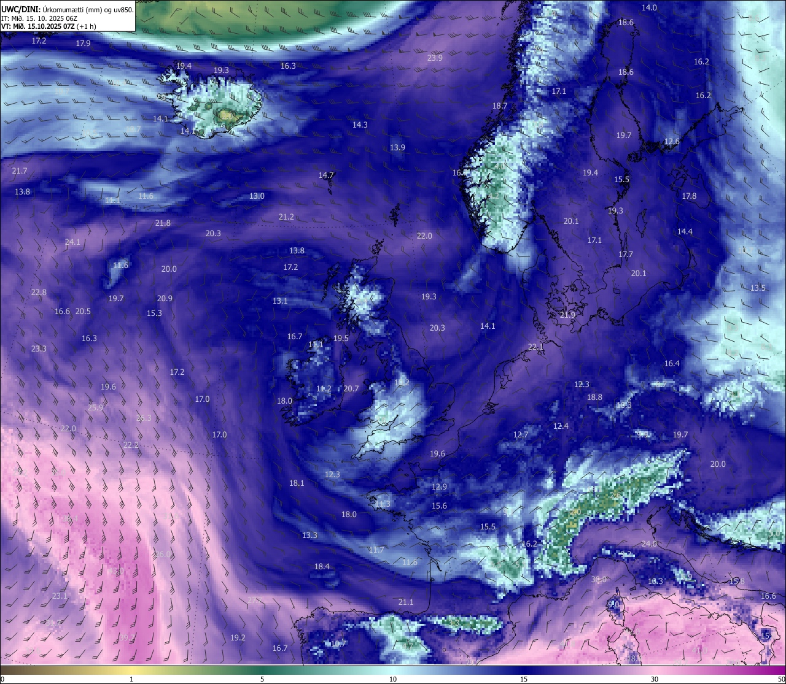Image resolution: width=786 pixels, height=684 pixels.
Task: Click the 17.7 value in the Baltic Sea
Action: [x=626, y=254]
